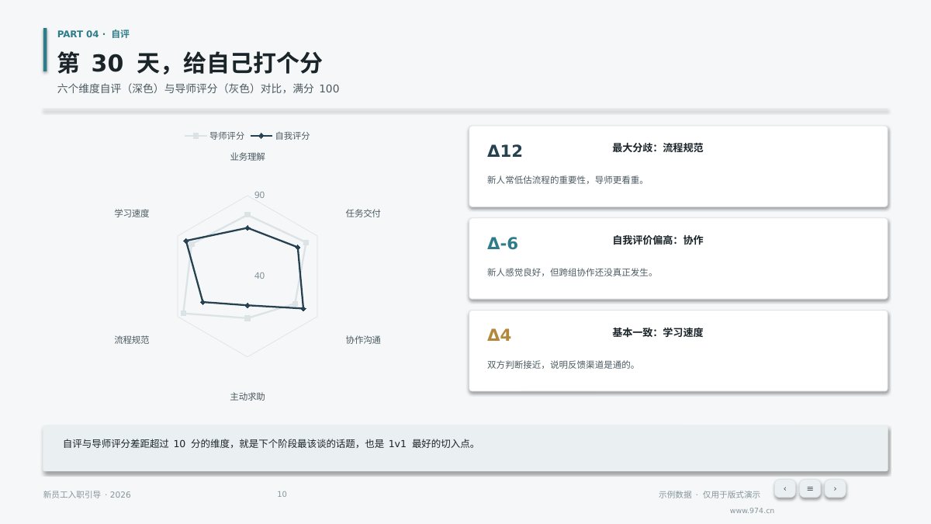This screenshot has height=524, width=931.
Task: Go to the previous slide arrow
Action: [784, 489]
